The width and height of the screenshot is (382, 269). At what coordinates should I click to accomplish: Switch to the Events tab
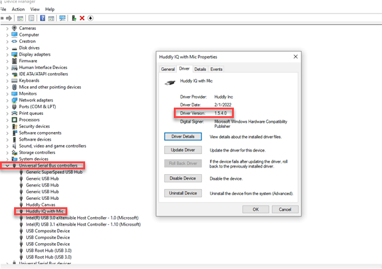tap(216, 69)
